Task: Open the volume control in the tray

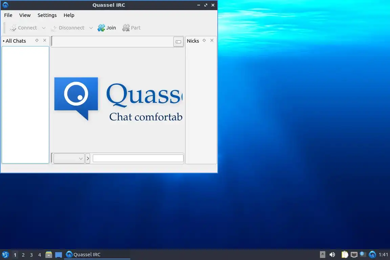Action: (332, 255)
